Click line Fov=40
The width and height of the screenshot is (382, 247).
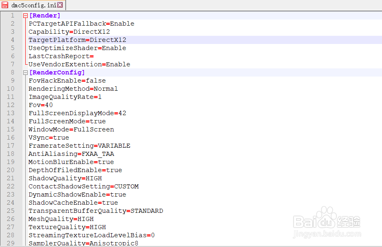41,105
